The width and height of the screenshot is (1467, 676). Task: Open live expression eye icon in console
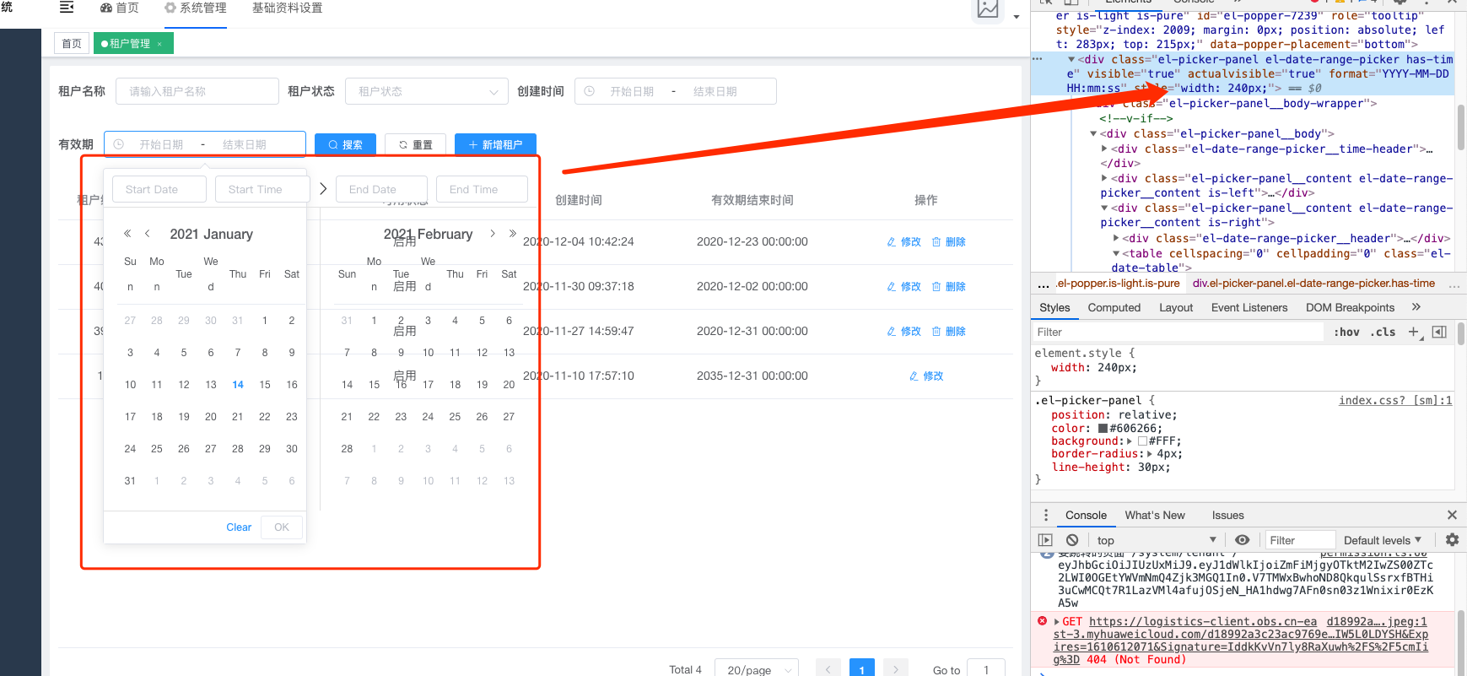[1242, 540]
